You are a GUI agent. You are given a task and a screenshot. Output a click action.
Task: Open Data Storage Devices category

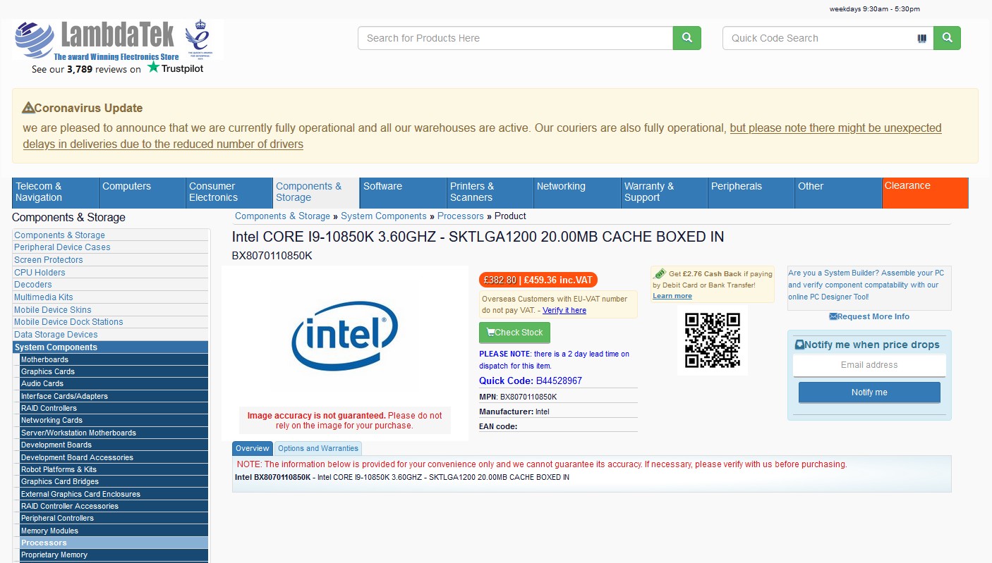point(56,335)
